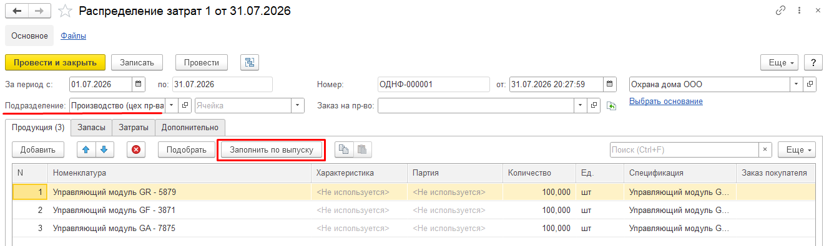Select row Управляющий модуль GR - 5879
Image resolution: width=829 pixels, height=246 pixels.
coord(414,192)
